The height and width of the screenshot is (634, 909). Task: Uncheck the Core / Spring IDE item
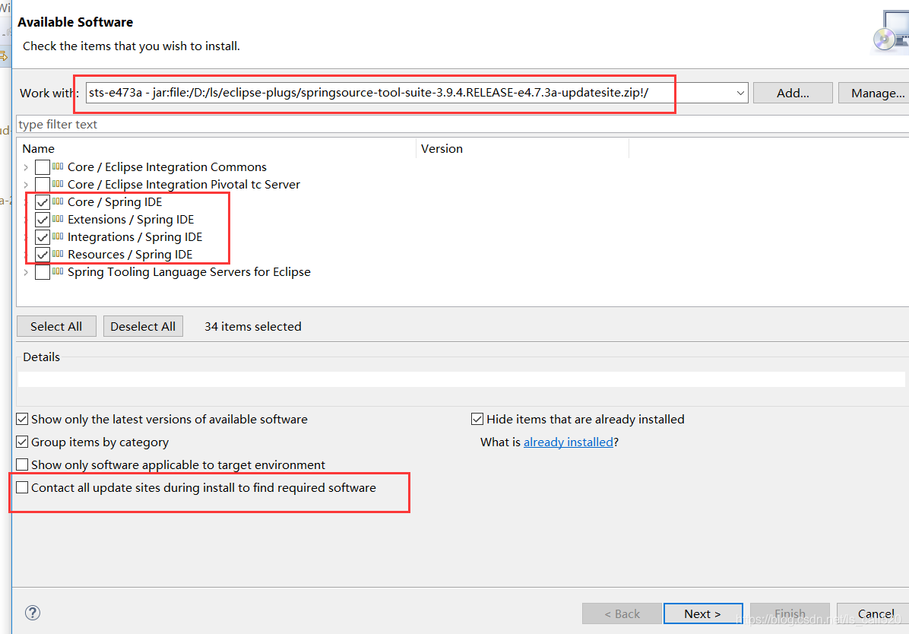[x=43, y=201]
